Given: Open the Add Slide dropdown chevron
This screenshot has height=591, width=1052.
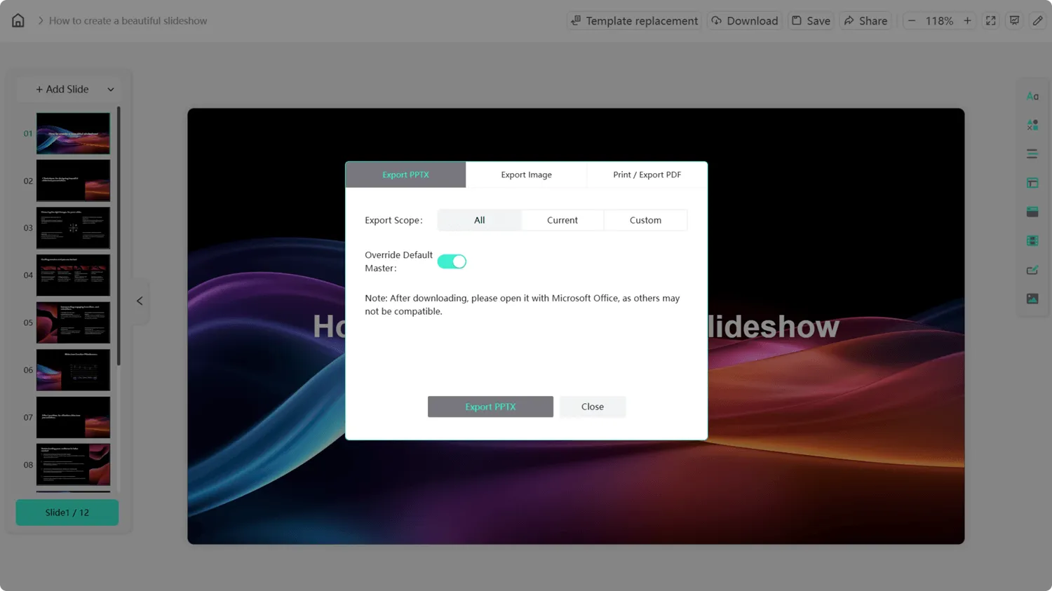Looking at the screenshot, I should 110,89.
